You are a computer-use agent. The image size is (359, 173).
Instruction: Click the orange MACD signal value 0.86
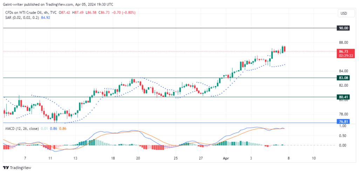(62, 129)
